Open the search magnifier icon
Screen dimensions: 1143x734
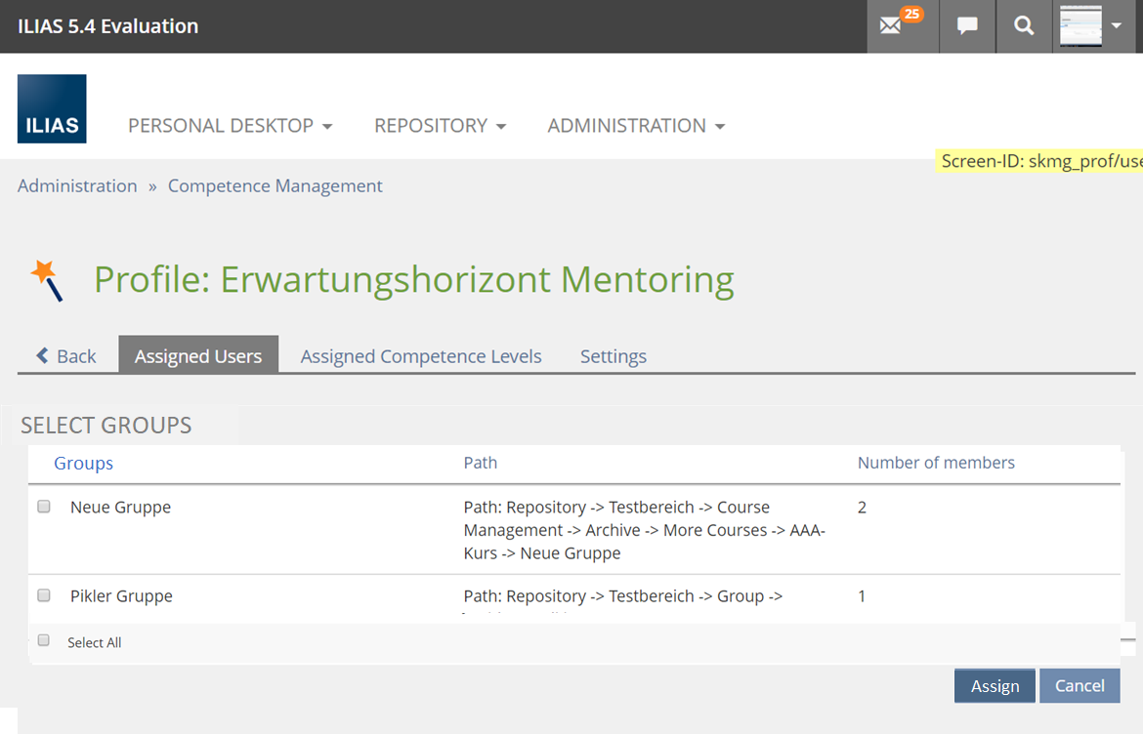tap(1023, 26)
